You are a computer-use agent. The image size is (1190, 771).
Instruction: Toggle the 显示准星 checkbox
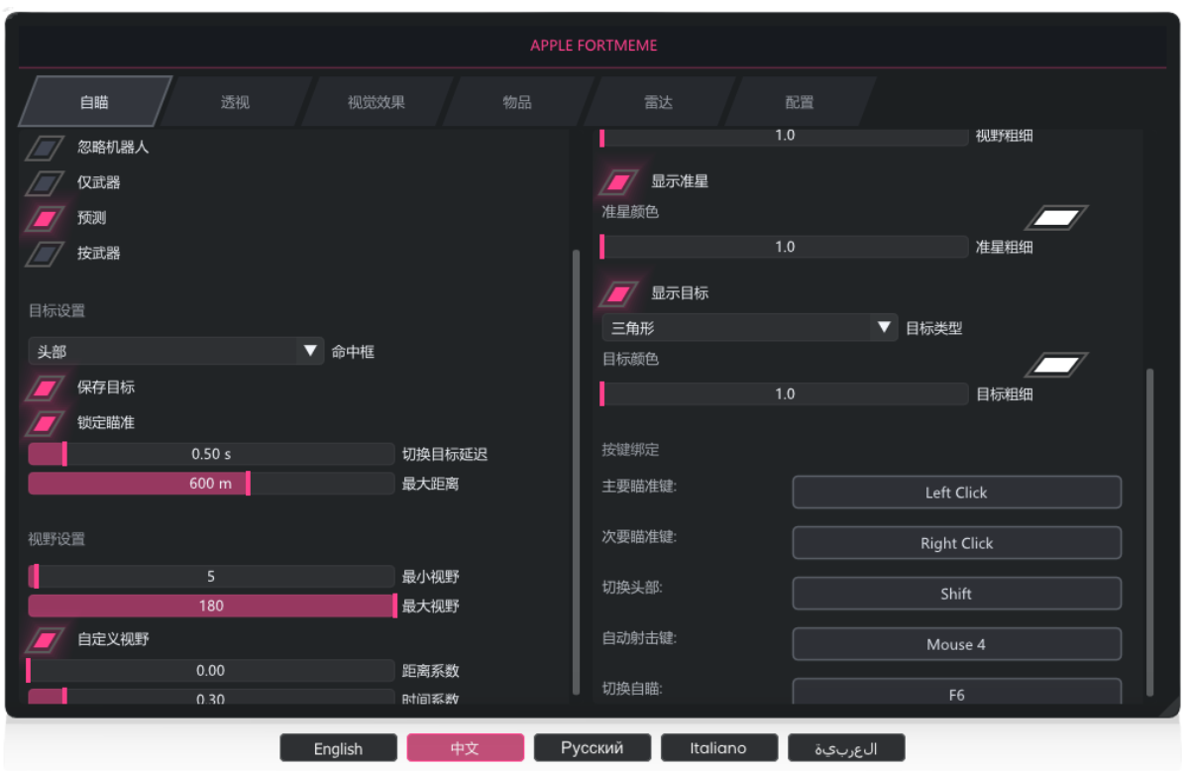click(x=619, y=182)
